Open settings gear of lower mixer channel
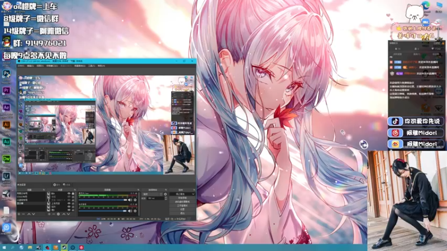Image resolution: width=447 pixels, height=251 pixels. click(135, 211)
